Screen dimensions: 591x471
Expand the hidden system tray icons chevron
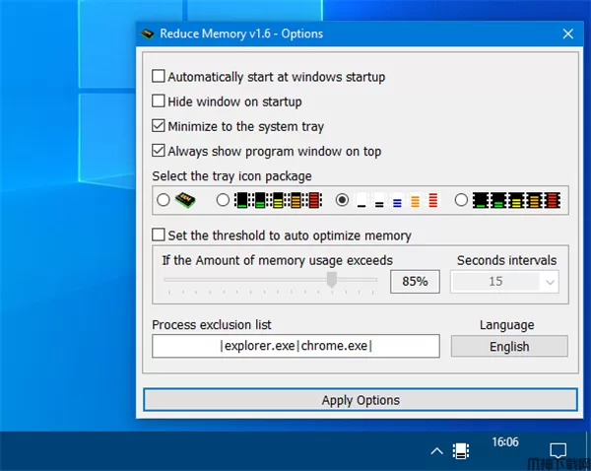pyautogui.click(x=435, y=450)
